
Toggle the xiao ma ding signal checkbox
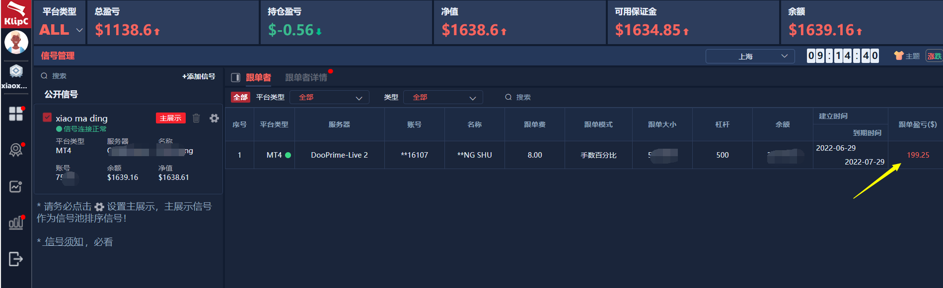(x=47, y=117)
